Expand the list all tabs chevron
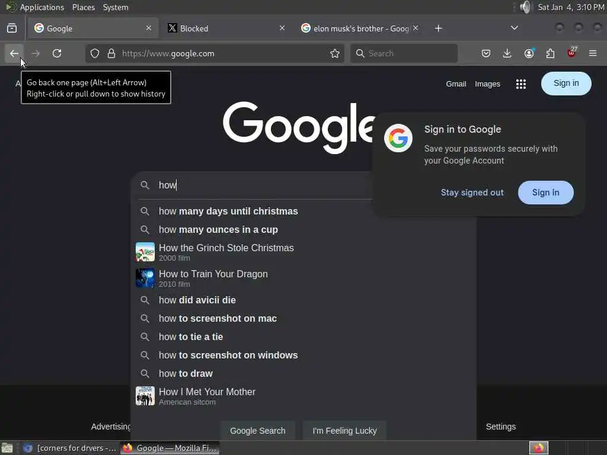The width and height of the screenshot is (607, 455). 515,28
